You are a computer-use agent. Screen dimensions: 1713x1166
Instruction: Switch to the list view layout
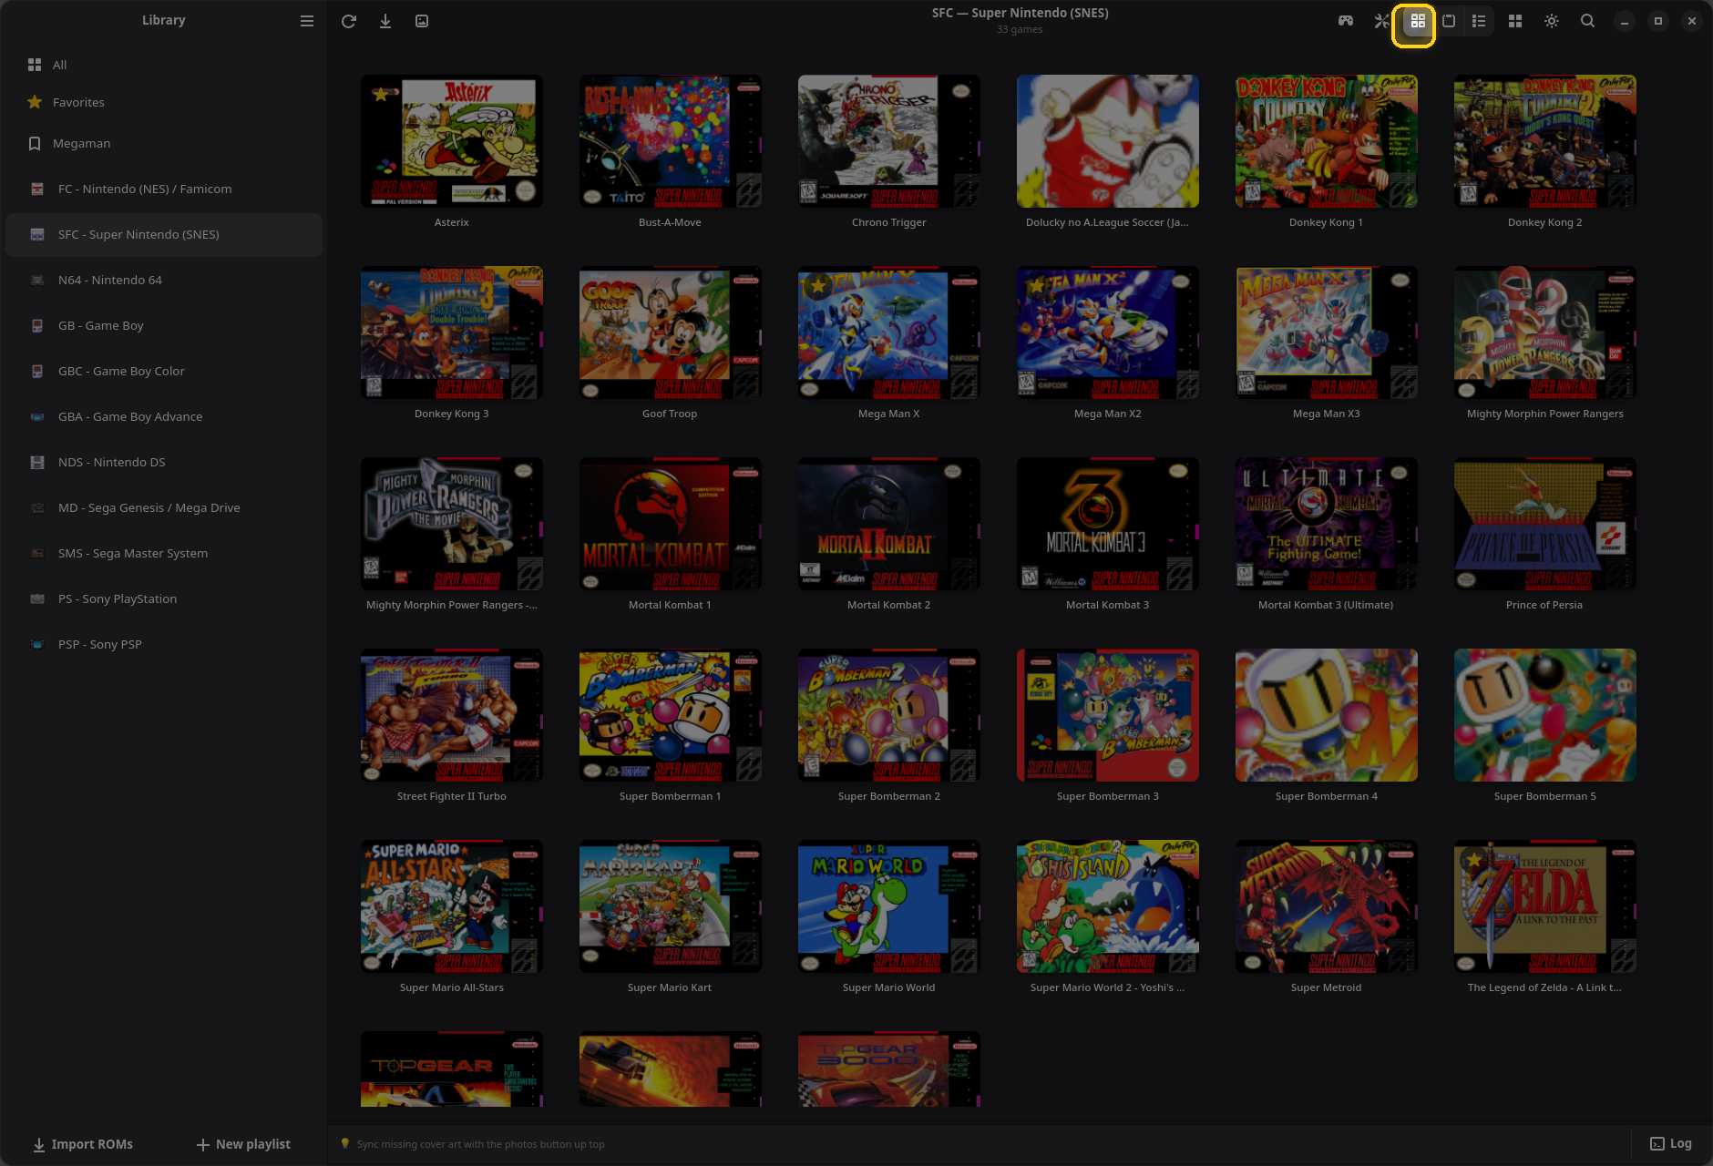(x=1479, y=21)
